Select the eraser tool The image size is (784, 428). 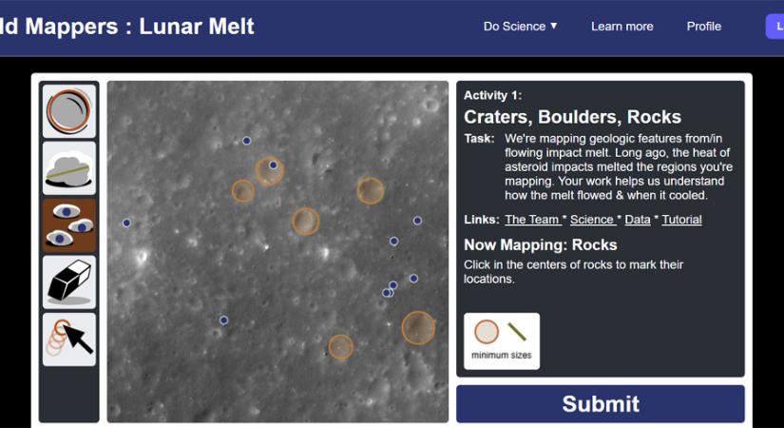tap(69, 282)
